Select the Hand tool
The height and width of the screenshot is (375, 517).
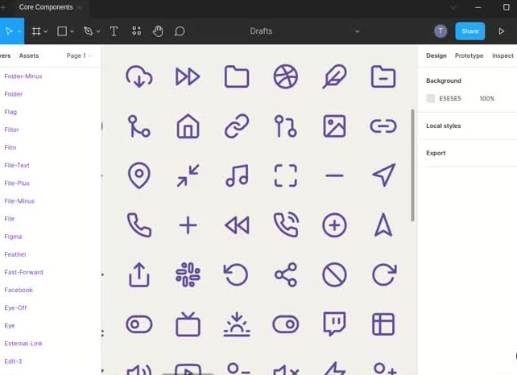click(158, 31)
